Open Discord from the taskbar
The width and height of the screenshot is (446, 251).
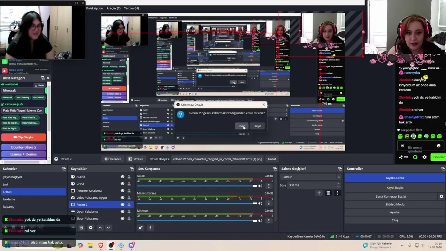click(131, 245)
